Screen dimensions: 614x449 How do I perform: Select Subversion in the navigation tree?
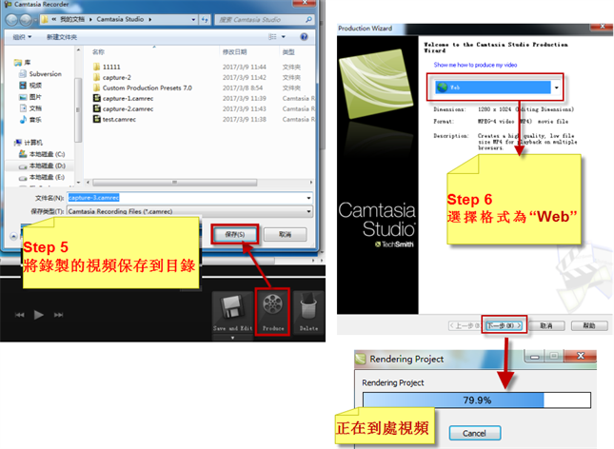pyautogui.click(x=45, y=73)
